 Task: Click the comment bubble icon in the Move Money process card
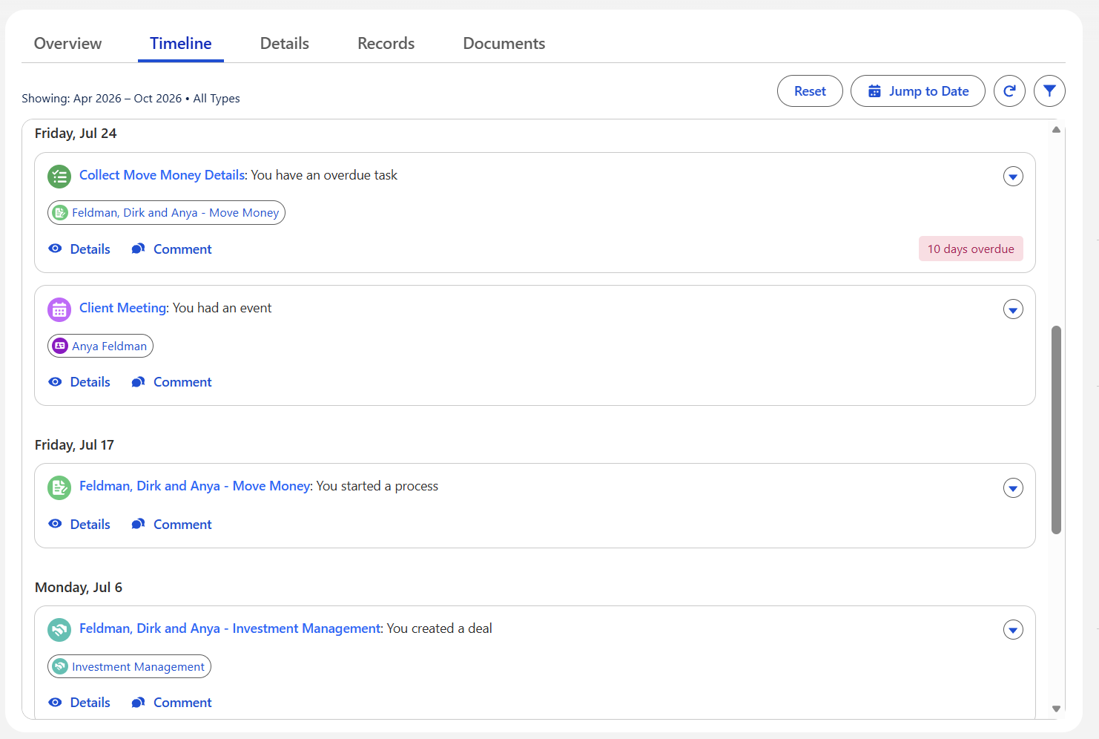(138, 524)
